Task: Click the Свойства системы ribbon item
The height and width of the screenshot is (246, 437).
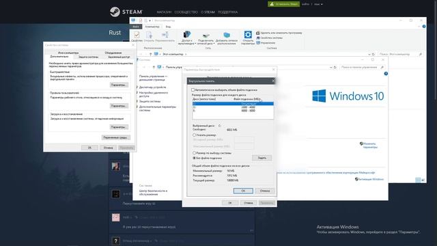Action: pyautogui.click(x=270, y=38)
